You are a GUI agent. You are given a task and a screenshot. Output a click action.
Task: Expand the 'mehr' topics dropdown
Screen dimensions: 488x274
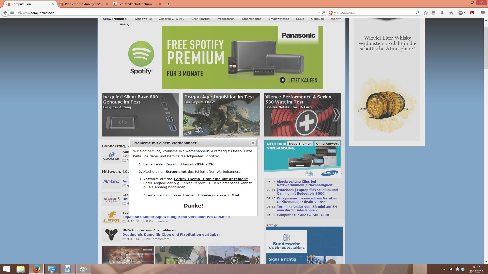point(336,19)
